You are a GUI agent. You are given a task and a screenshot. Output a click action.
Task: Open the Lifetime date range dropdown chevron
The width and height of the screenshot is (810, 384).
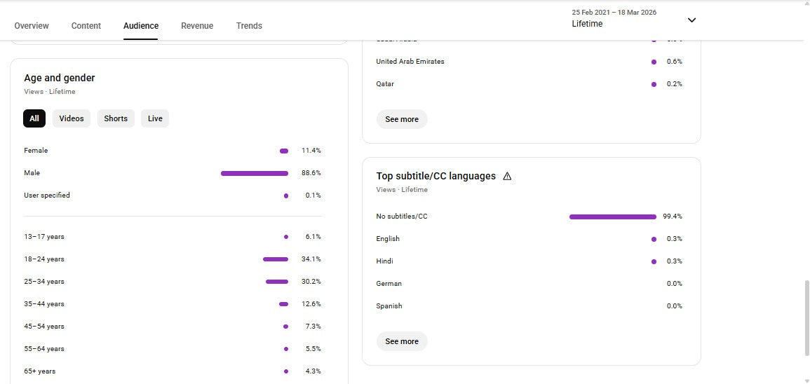[x=691, y=20]
